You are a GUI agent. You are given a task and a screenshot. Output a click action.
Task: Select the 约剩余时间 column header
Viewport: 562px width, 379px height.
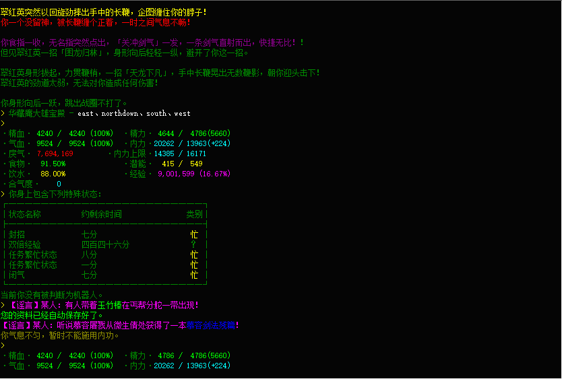(x=101, y=214)
